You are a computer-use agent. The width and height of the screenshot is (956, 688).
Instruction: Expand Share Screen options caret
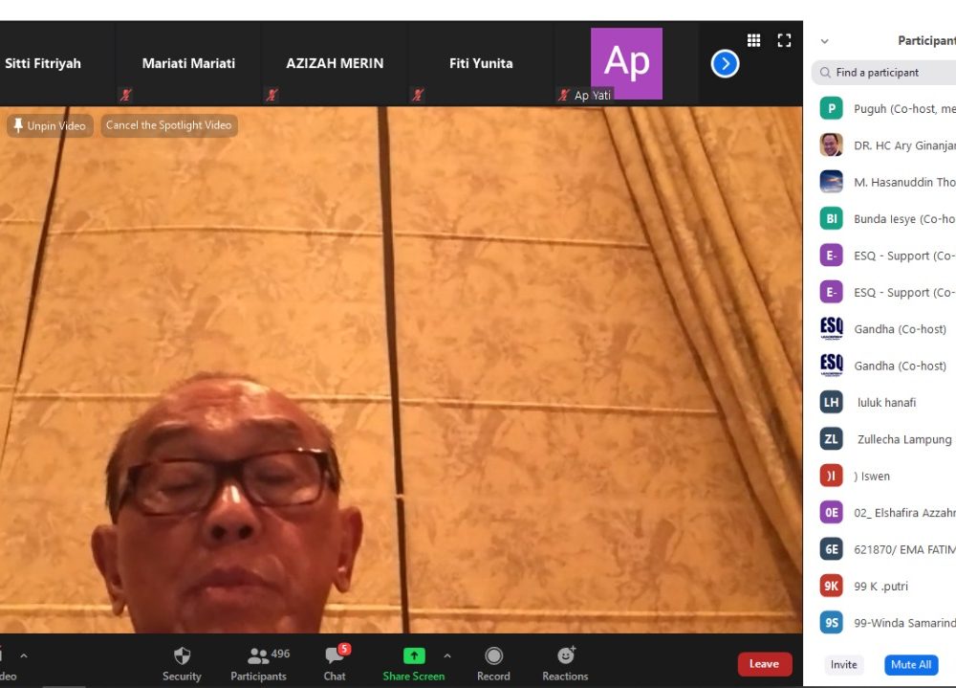pyautogui.click(x=446, y=656)
